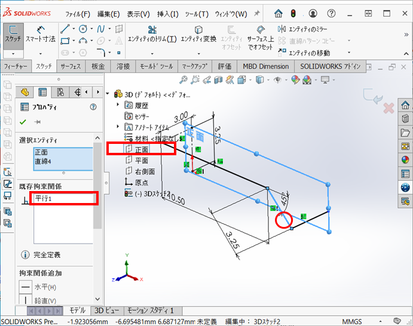Pin the menu bar with pushpin icon

coord(257,13)
